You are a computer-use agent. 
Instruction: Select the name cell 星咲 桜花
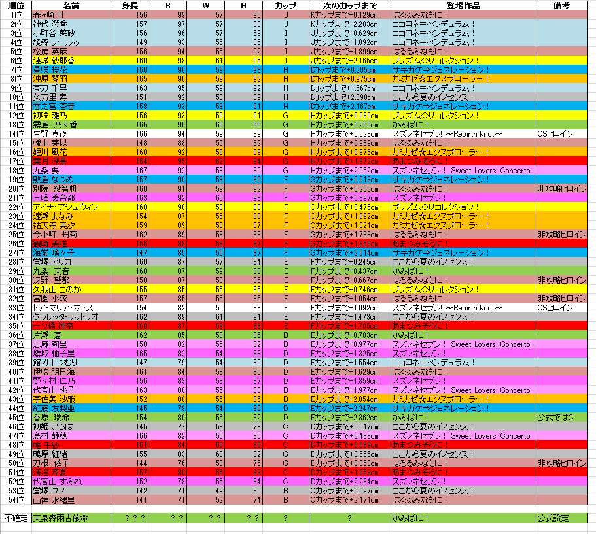pos(71,69)
